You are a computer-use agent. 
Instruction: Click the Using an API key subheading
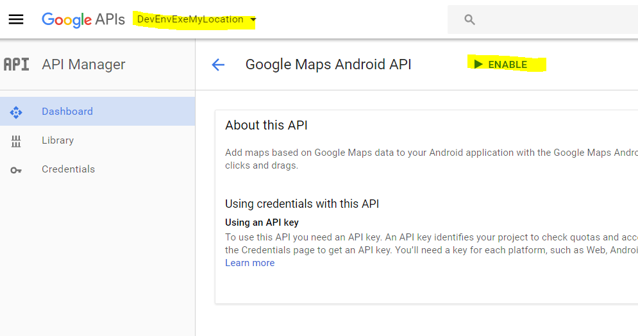262,223
